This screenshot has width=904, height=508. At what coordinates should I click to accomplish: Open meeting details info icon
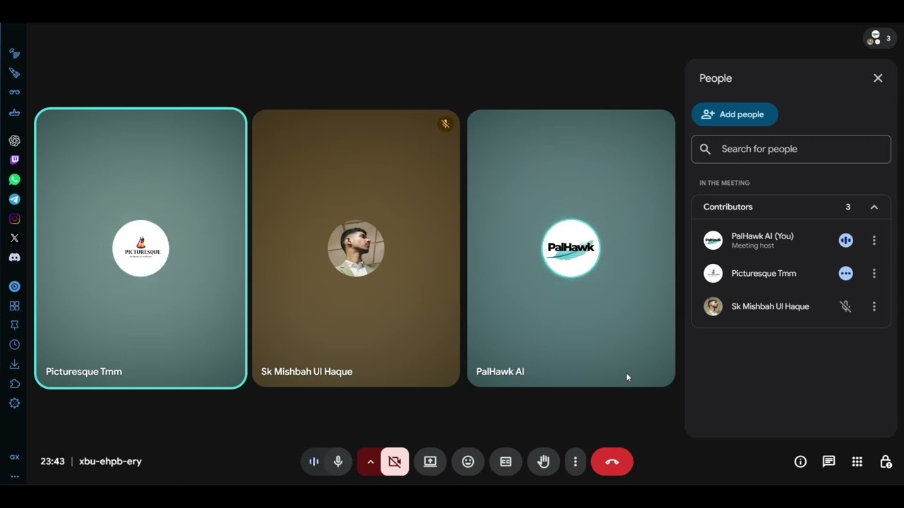(x=800, y=461)
